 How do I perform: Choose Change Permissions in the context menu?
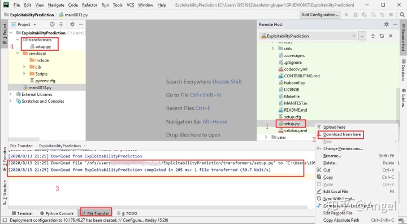[343, 148]
